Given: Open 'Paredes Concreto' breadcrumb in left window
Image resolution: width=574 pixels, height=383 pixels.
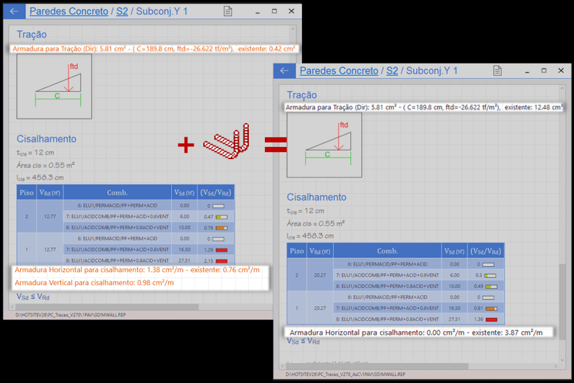Looking at the screenshot, I should coord(69,12).
